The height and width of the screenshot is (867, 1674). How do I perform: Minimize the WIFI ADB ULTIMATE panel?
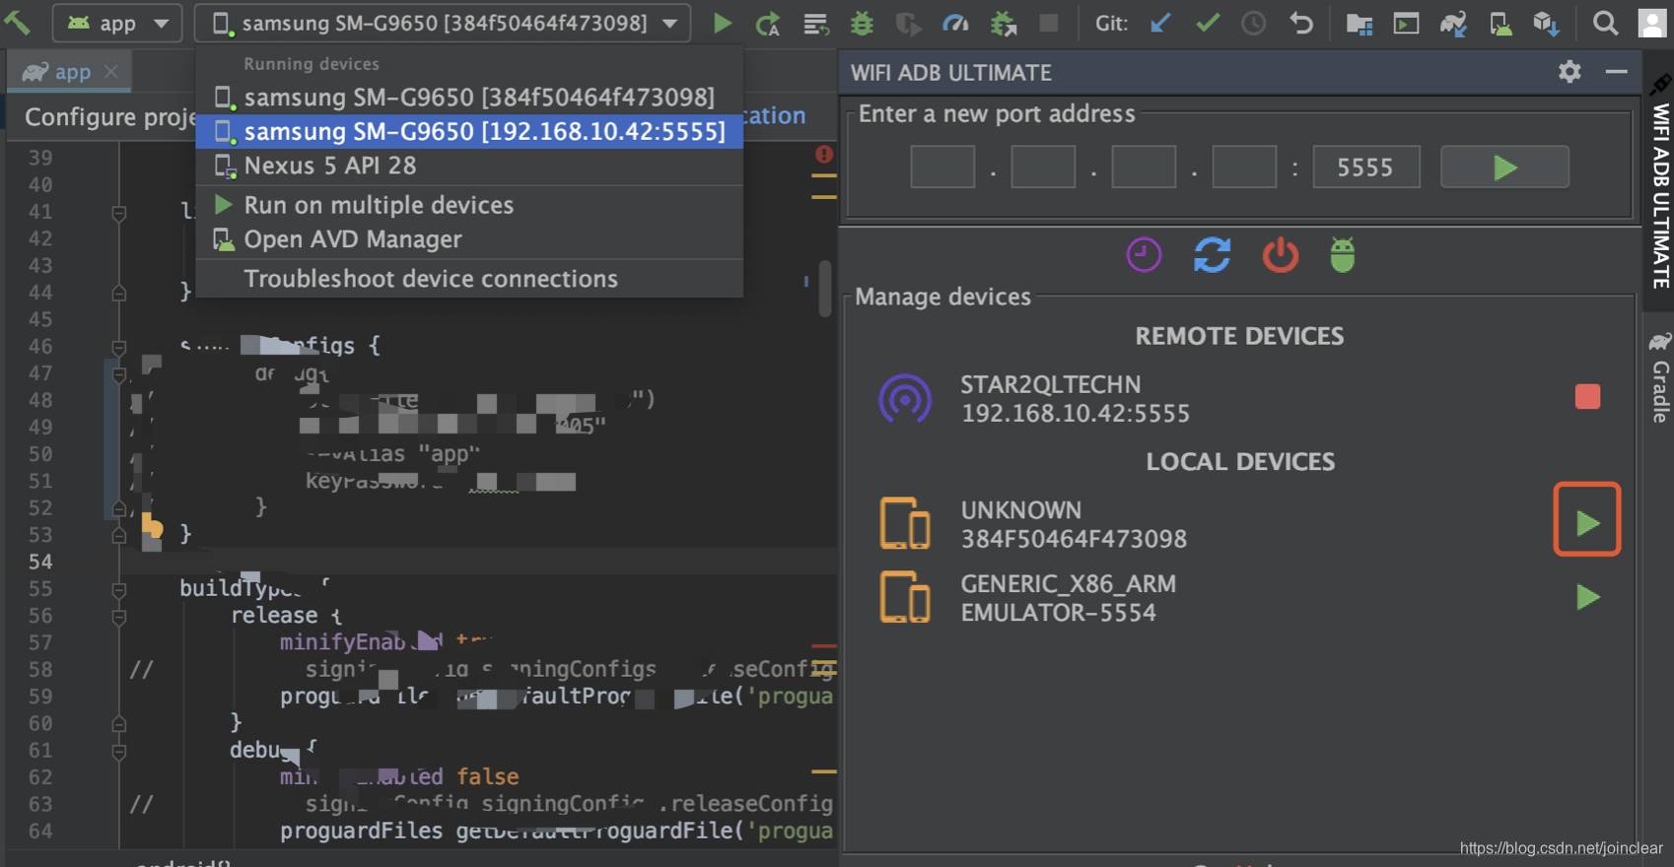(x=1616, y=72)
